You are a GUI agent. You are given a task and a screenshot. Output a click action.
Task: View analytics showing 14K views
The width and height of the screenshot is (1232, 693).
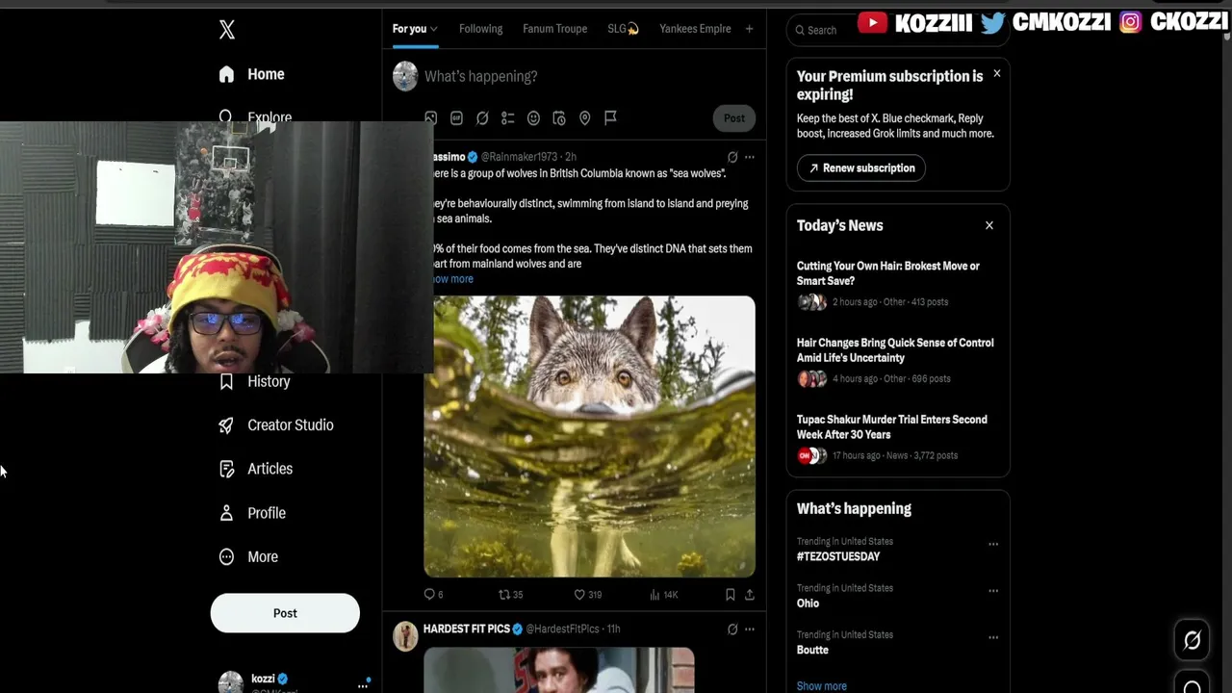(x=664, y=595)
